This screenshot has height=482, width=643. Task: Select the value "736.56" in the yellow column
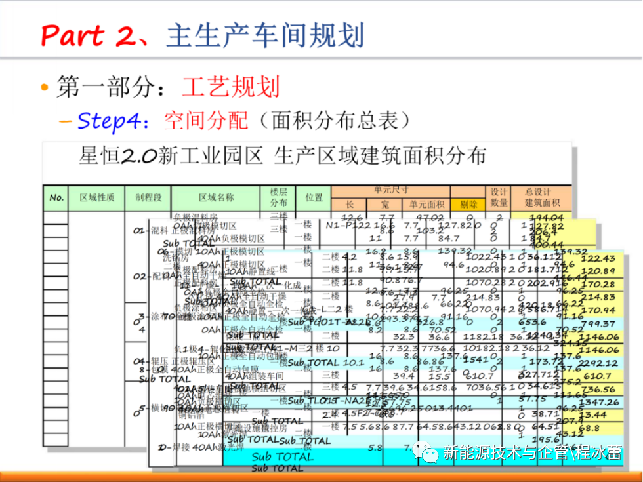click(598, 390)
